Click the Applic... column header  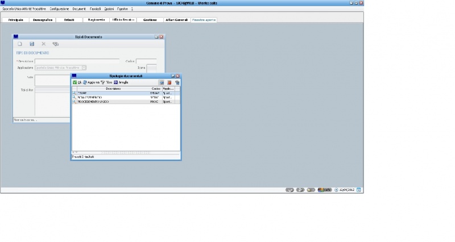click(168, 89)
